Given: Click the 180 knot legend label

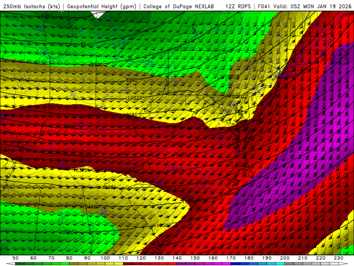Looking at the screenshot, I should pos(249,258).
